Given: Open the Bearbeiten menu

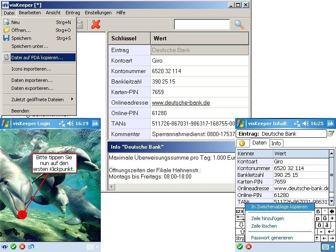Looking at the screenshot, I should click(30, 13).
